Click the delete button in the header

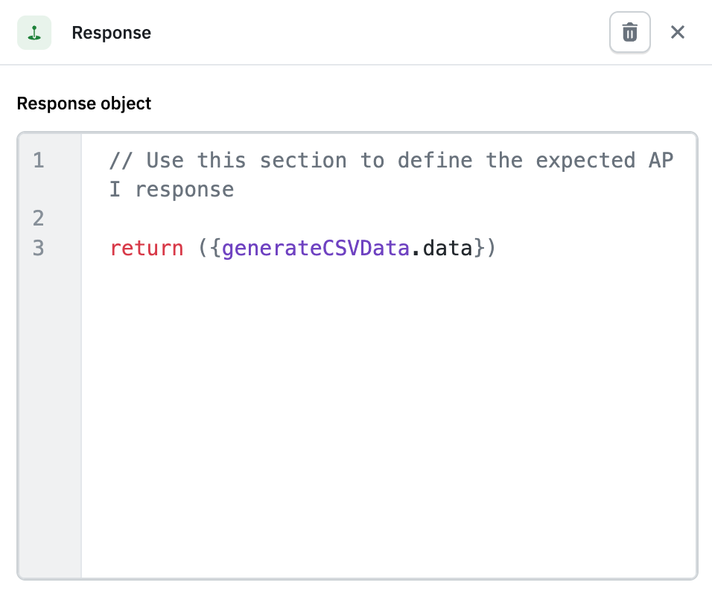(x=629, y=32)
